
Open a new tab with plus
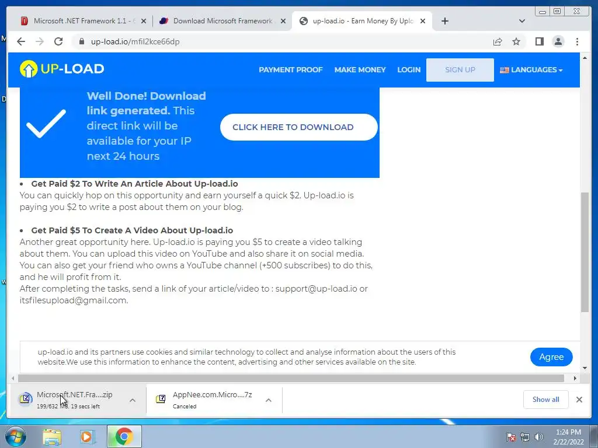(444, 21)
